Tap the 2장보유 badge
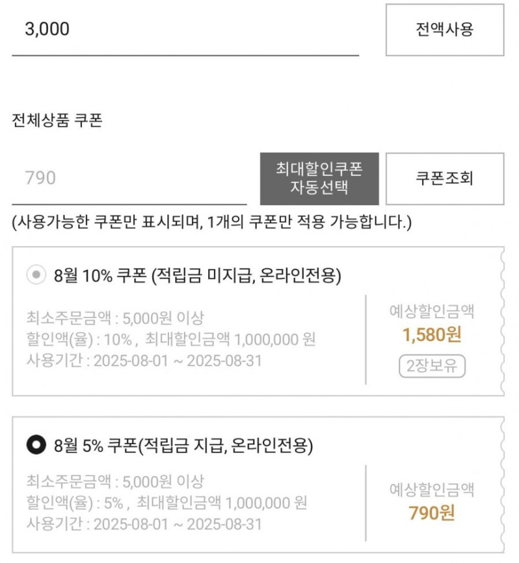 click(432, 367)
